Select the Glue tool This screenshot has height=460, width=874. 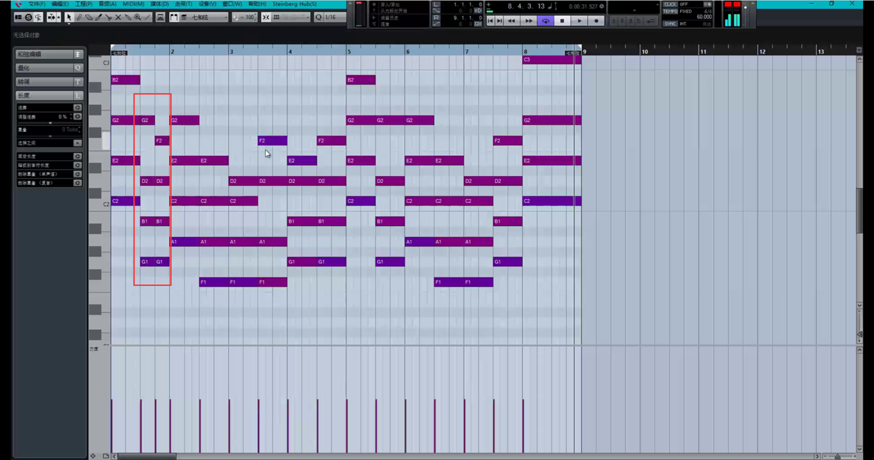point(128,17)
